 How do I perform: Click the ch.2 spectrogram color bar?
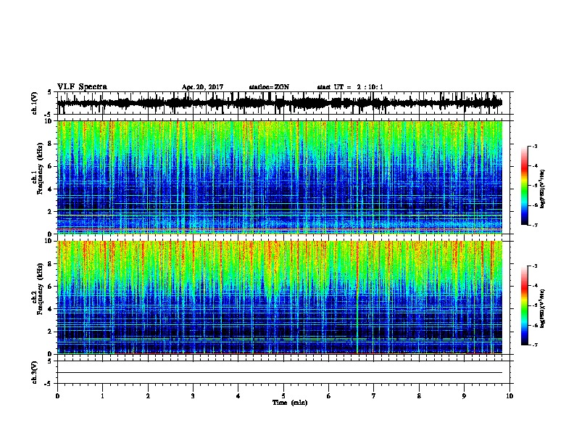click(525, 305)
